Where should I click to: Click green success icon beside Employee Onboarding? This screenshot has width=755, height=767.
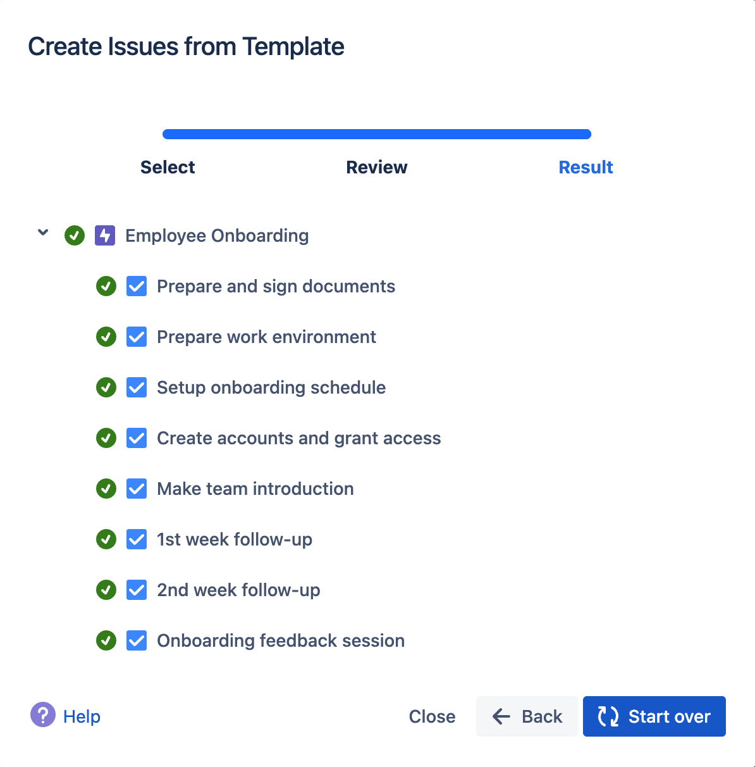pyautogui.click(x=75, y=235)
